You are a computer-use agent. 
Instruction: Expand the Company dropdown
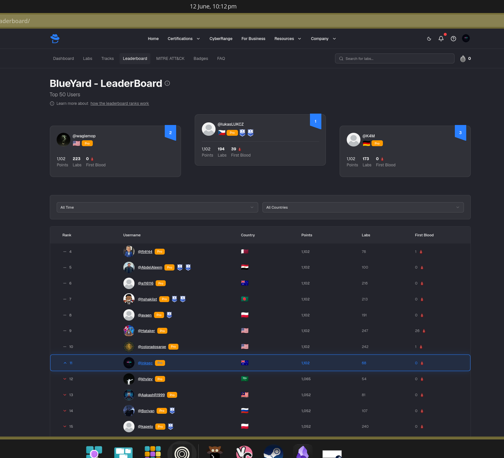pyautogui.click(x=323, y=39)
